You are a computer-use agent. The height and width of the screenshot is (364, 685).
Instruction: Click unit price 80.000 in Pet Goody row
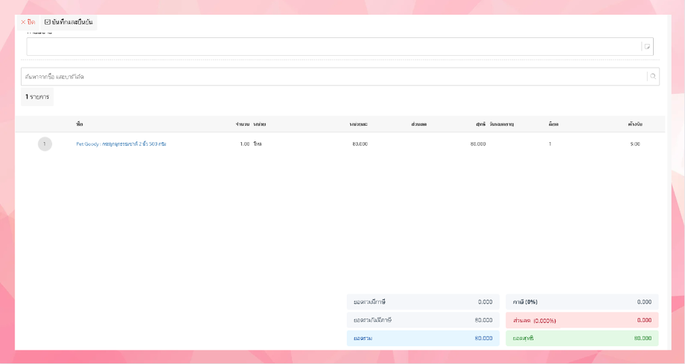coord(360,144)
